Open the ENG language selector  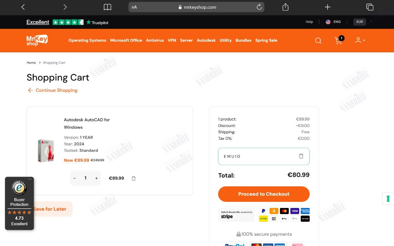(x=333, y=22)
